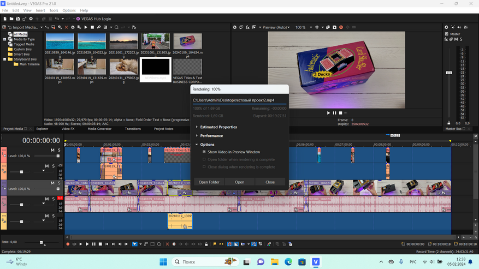Close the rendering dialog with Close button
This screenshot has height=269, width=479.
(270, 182)
